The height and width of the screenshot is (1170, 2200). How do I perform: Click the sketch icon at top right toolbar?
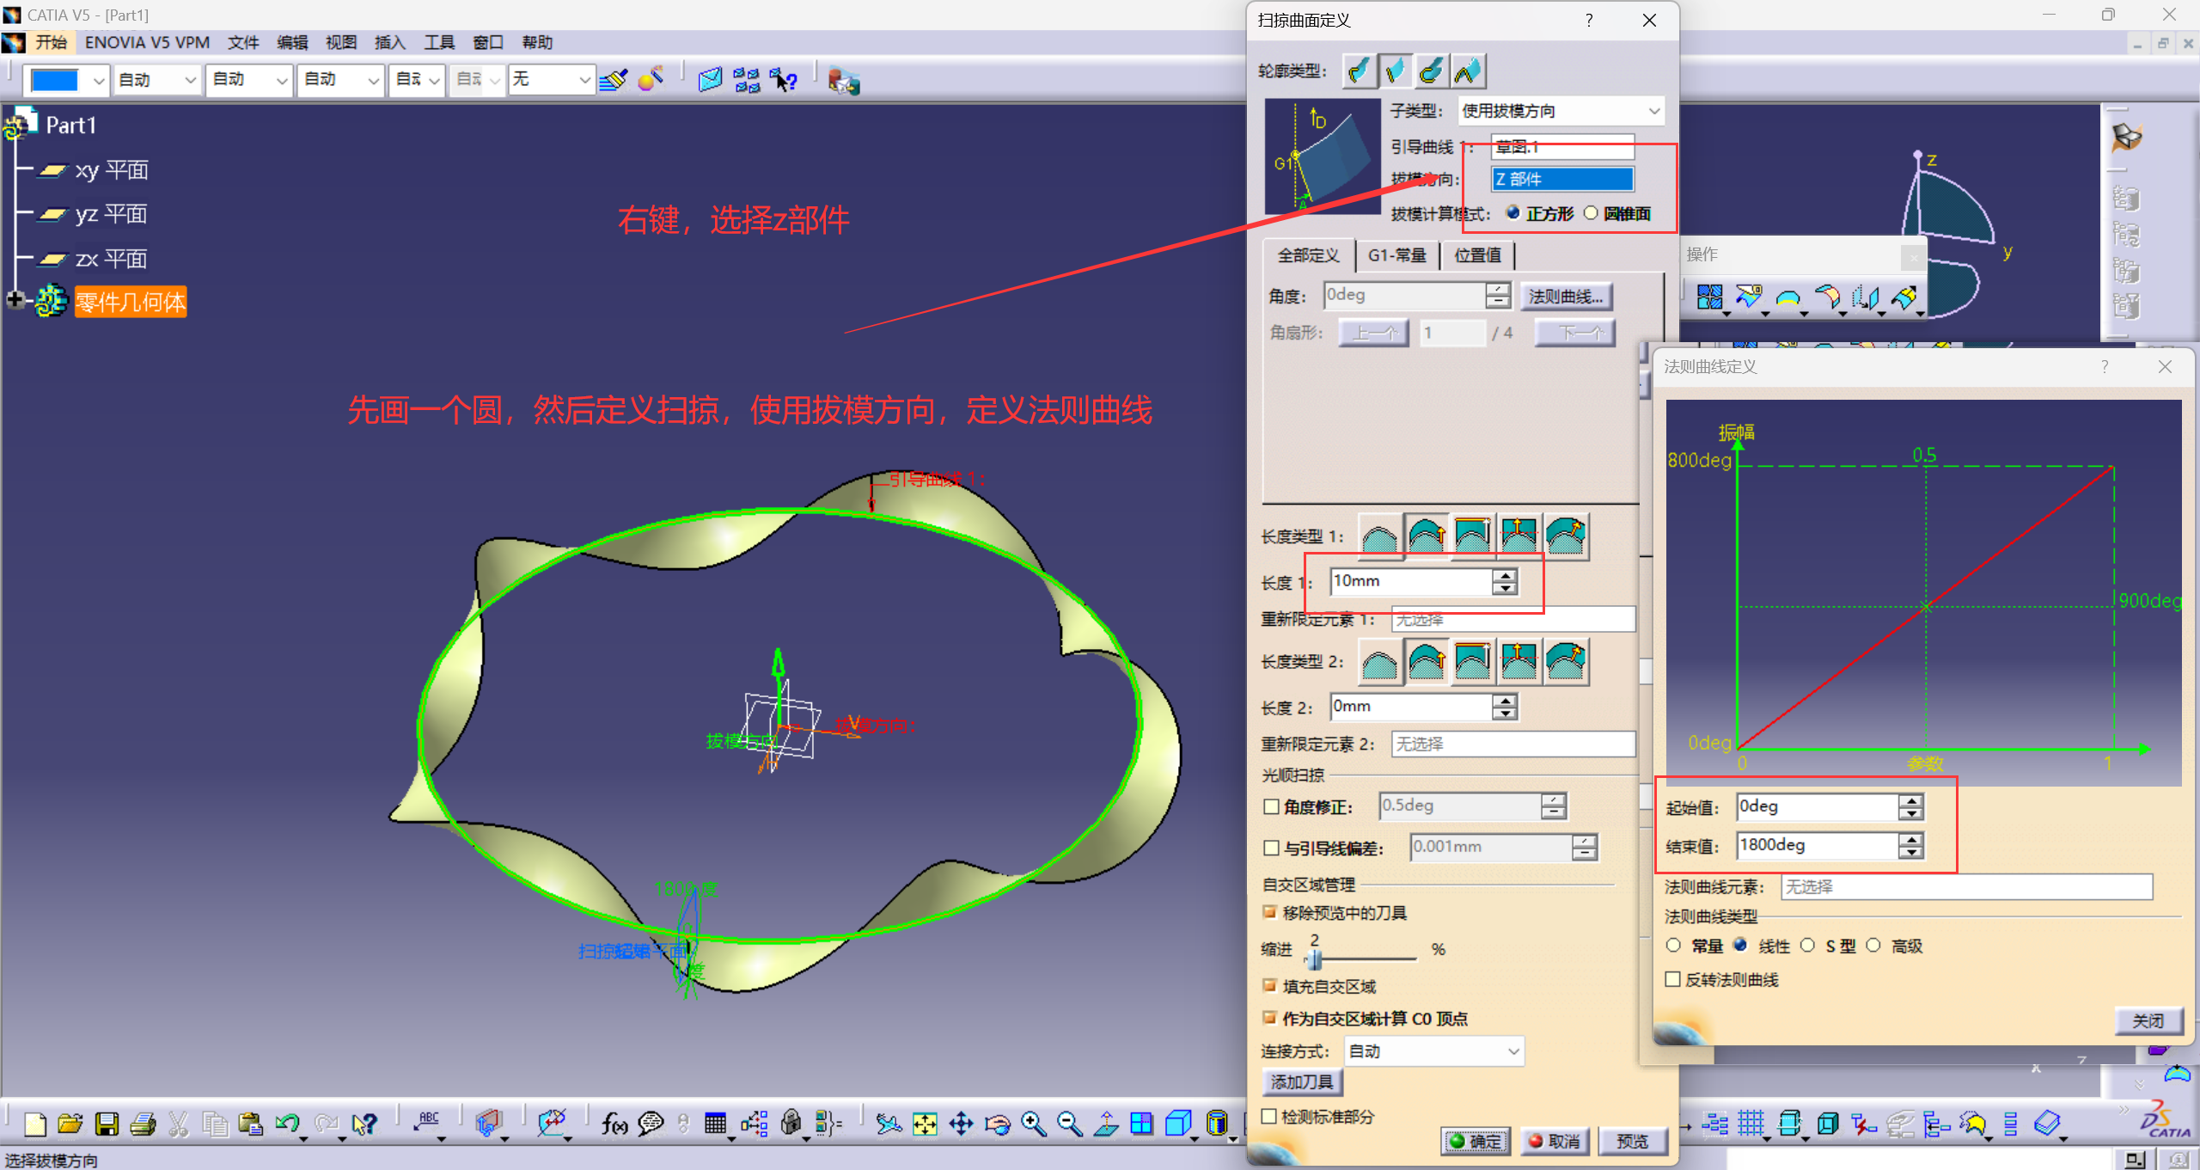(2126, 138)
